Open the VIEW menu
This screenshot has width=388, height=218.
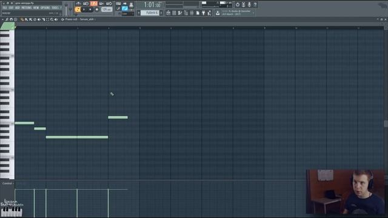pyautogui.click(x=36, y=8)
